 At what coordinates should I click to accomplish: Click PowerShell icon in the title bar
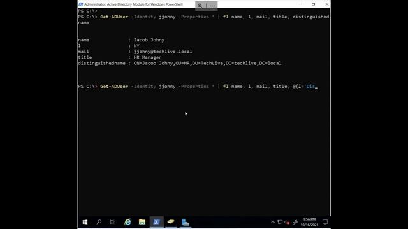pyautogui.click(x=81, y=4)
